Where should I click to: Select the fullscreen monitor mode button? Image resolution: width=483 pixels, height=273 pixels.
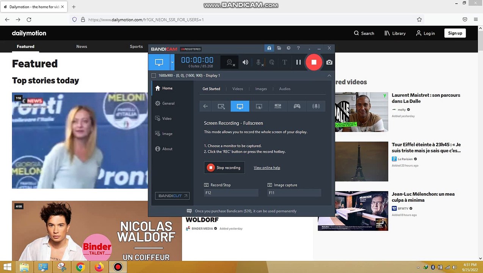tap(159, 63)
